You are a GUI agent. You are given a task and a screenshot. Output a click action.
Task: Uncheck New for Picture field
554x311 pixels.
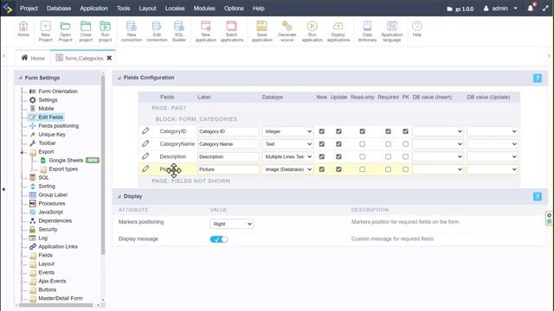321,169
